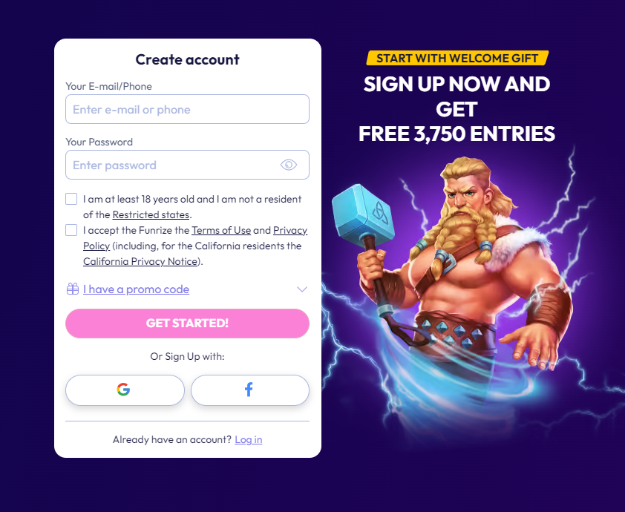Toggle password visibility eye icon

[289, 165]
